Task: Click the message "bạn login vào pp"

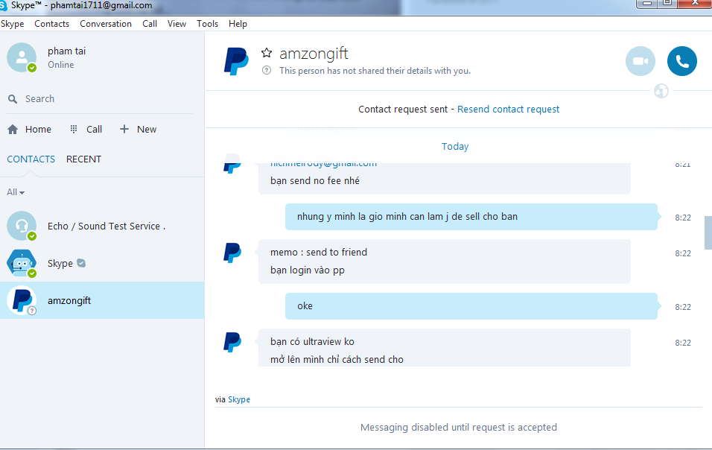Action: pyautogui.click(x=308, y=270)
